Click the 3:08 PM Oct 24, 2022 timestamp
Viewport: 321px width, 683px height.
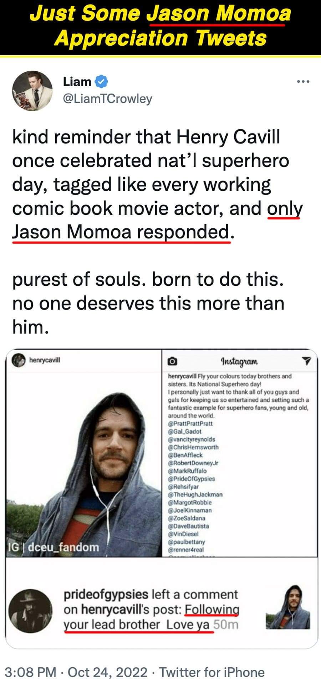pyautogui.click(x=77, y=672)
